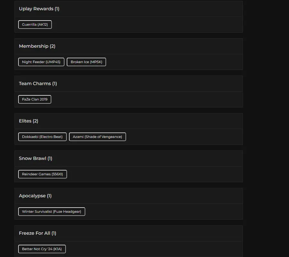Viewport: 289px width, 257px height.
Task: Expand the Freeze For All section title
Action: (34, 233)
